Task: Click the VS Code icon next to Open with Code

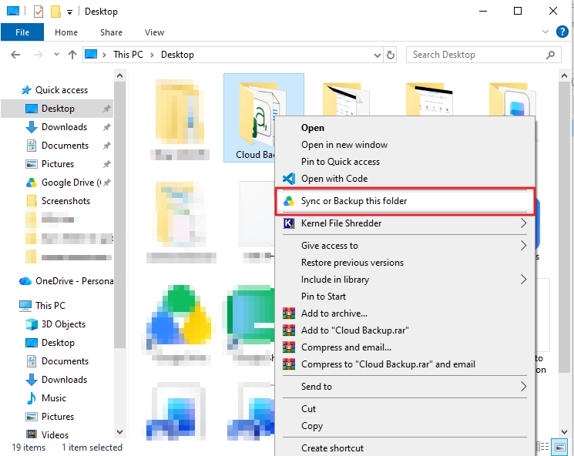Action: pos(289,179)
